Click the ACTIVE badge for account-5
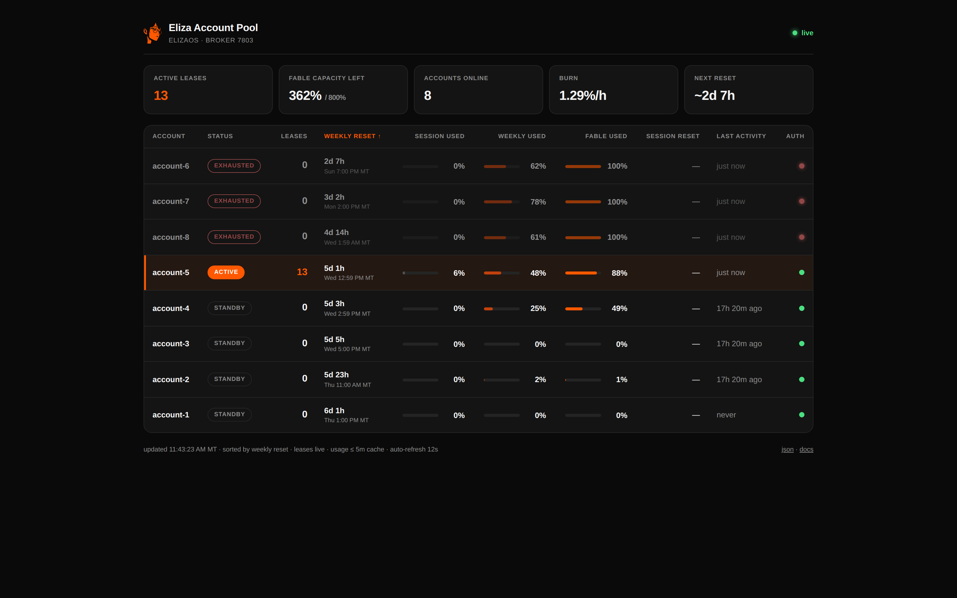The width and height of the screenshot is (957, 598). click(x=226, y=272)
